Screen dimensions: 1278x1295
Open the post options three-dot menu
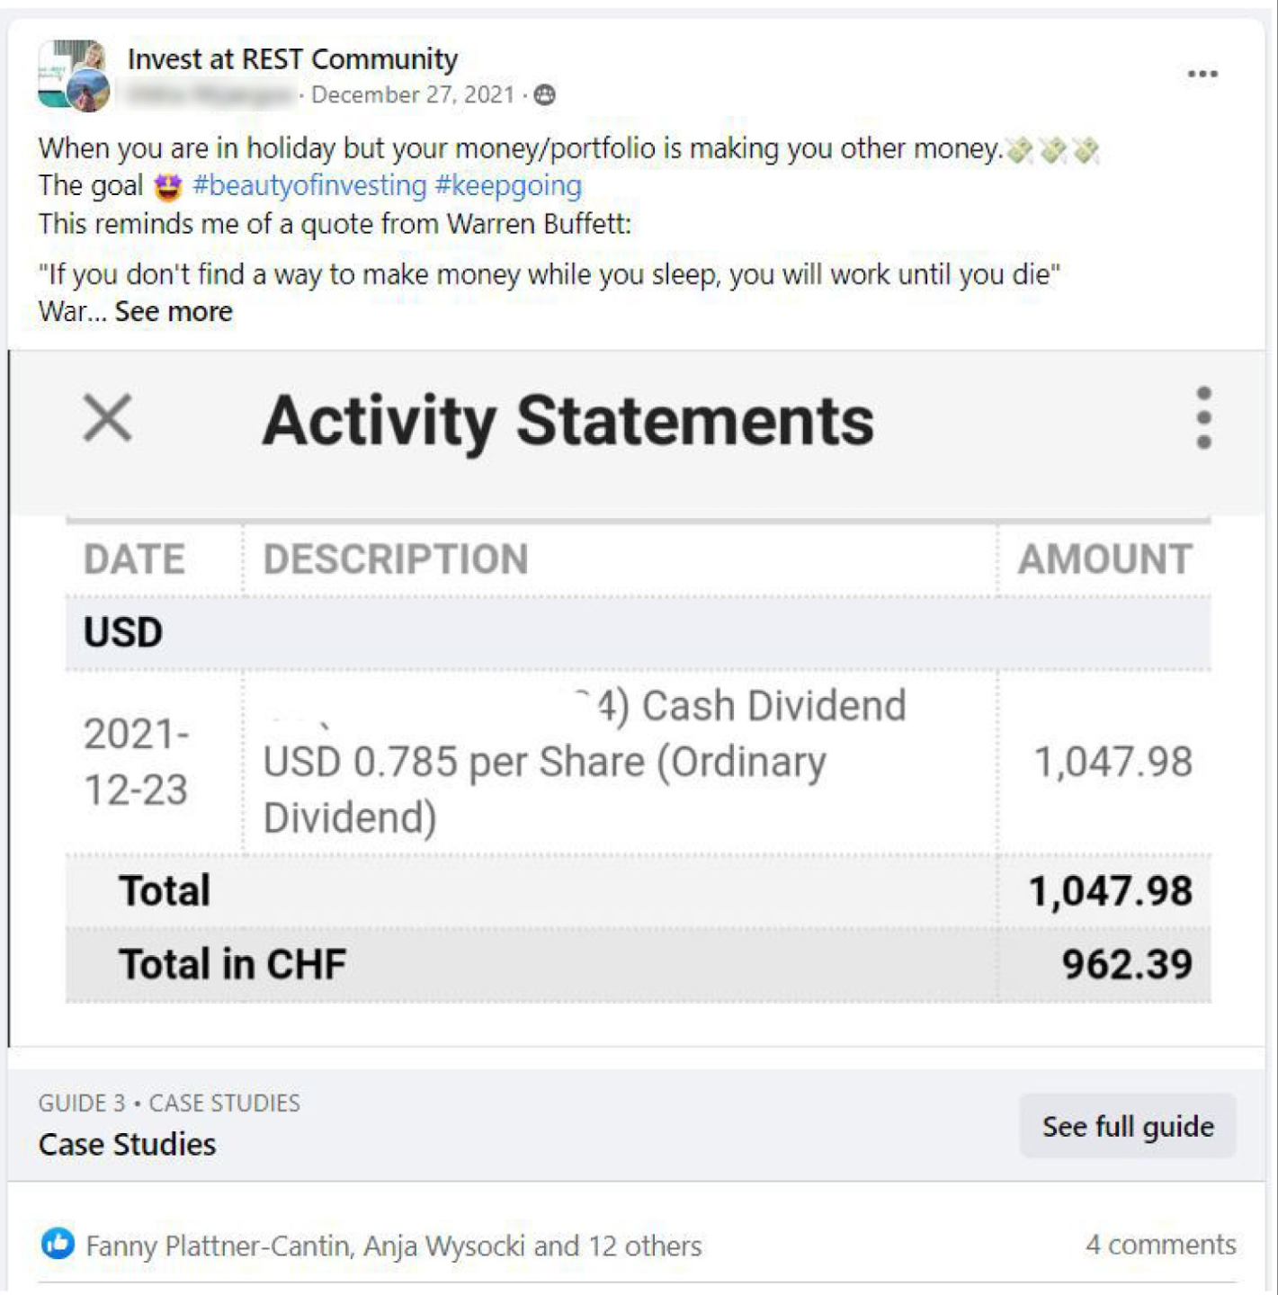[x=1202, y=74]
